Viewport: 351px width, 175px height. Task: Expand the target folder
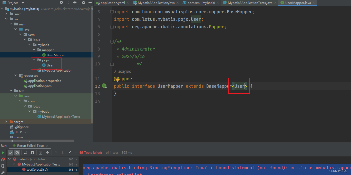[x=6, y=122]
